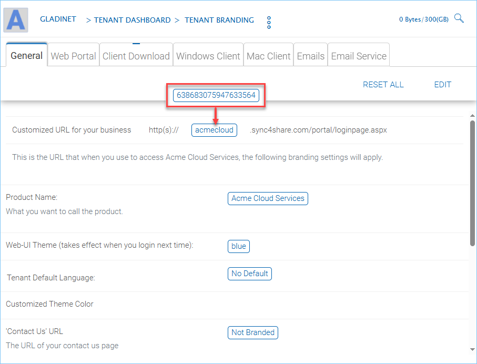Screen dimensions: 477x364
Task: Switch to the Mac Client tab
Action: (x=268, y=56)
